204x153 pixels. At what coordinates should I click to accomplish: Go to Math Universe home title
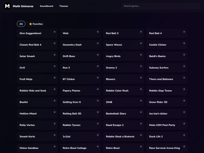tap(23, 6)
